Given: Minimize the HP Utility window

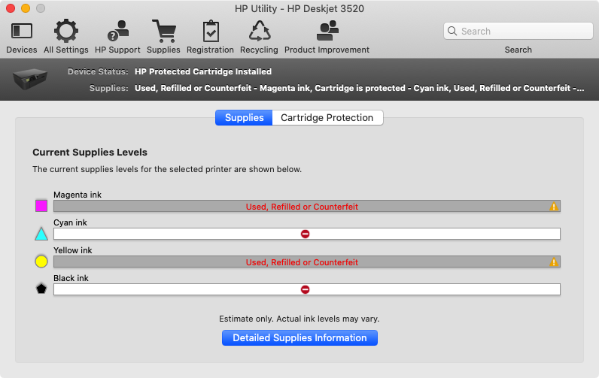Looking at the screenshot, I should click(x=26, y=8).
